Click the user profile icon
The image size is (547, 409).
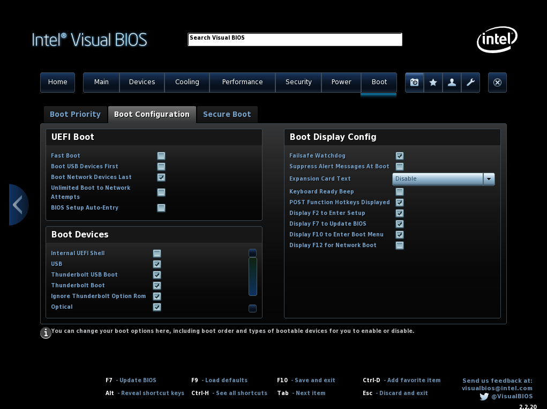(452, 83)
